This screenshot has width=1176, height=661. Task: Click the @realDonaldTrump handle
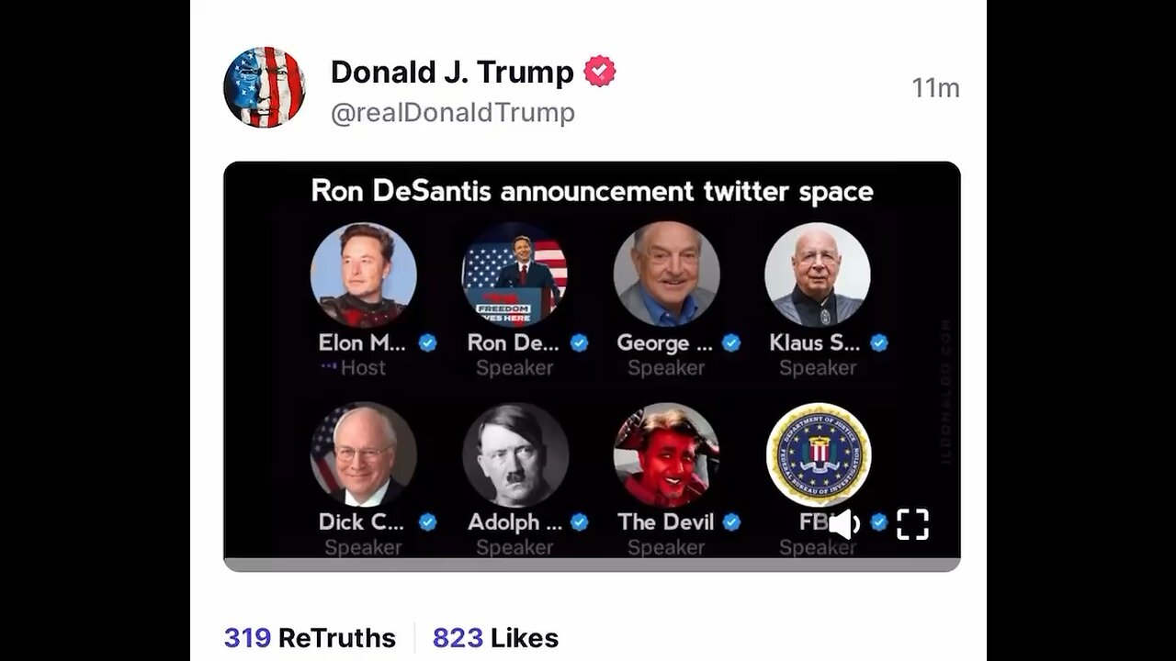(x=453, y=113)
